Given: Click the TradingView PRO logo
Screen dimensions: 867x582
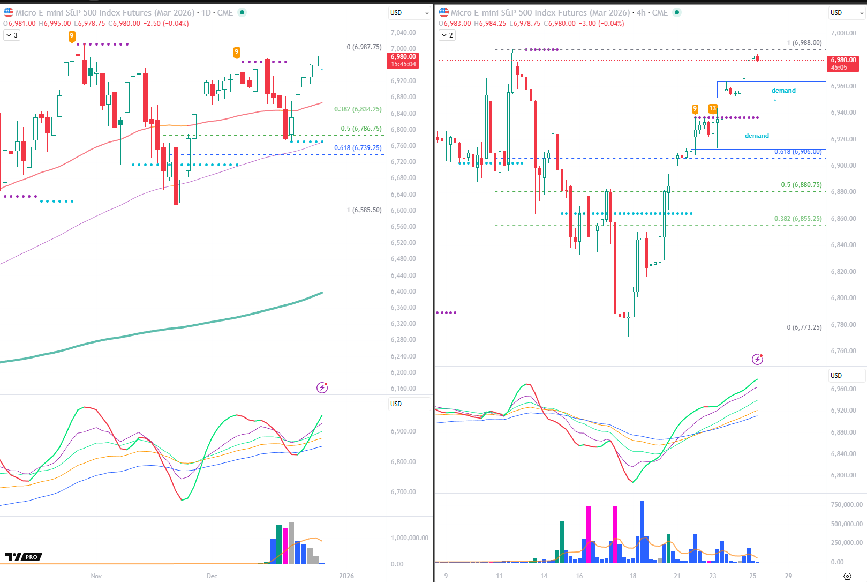Looking at the screenshot, I should [x=24, y=557].
